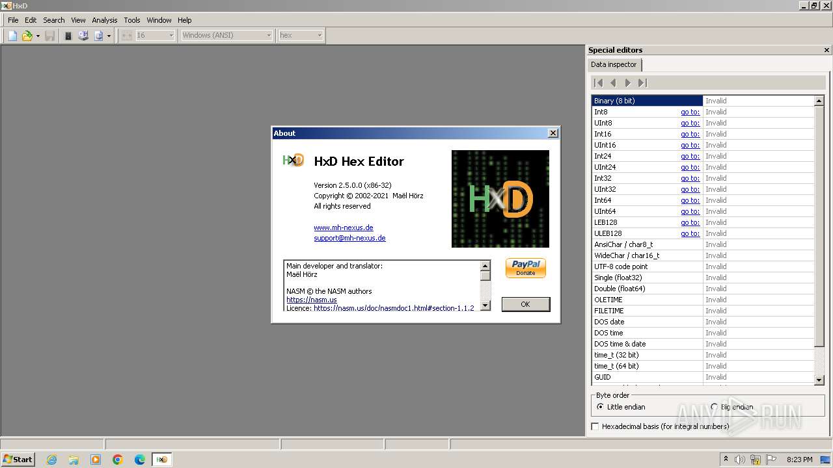833x468 pixels.
Task: Select the AnsiChar / char8_t row
Action: (x=703, y=244)
